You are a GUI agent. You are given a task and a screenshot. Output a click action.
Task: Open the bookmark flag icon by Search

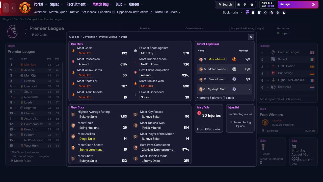coord(238,5)
